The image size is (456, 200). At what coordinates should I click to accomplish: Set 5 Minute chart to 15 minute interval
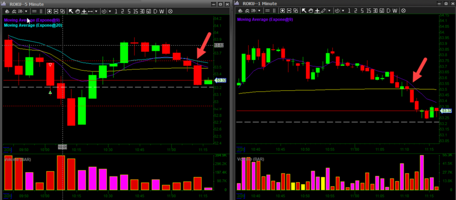tap(135, 10)
